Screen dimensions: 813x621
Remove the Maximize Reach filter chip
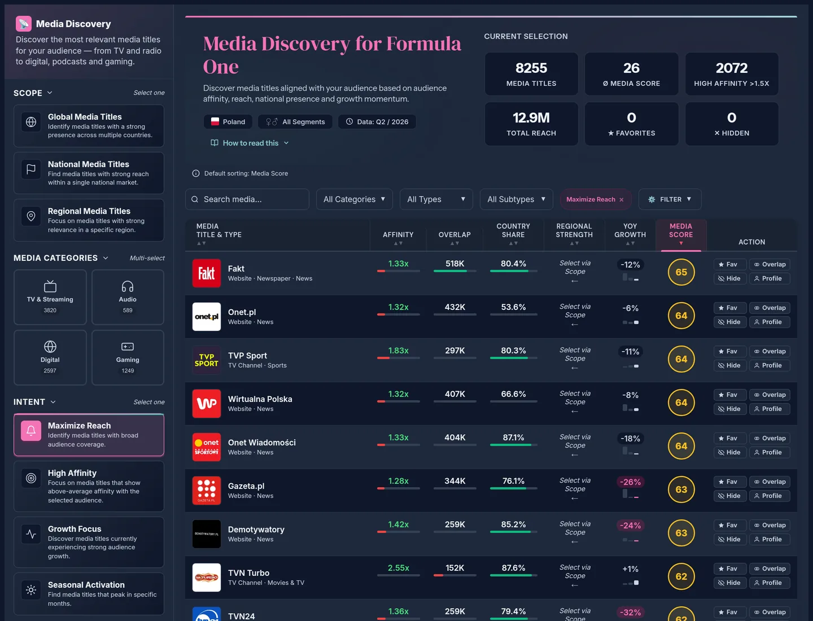(622, 200)
